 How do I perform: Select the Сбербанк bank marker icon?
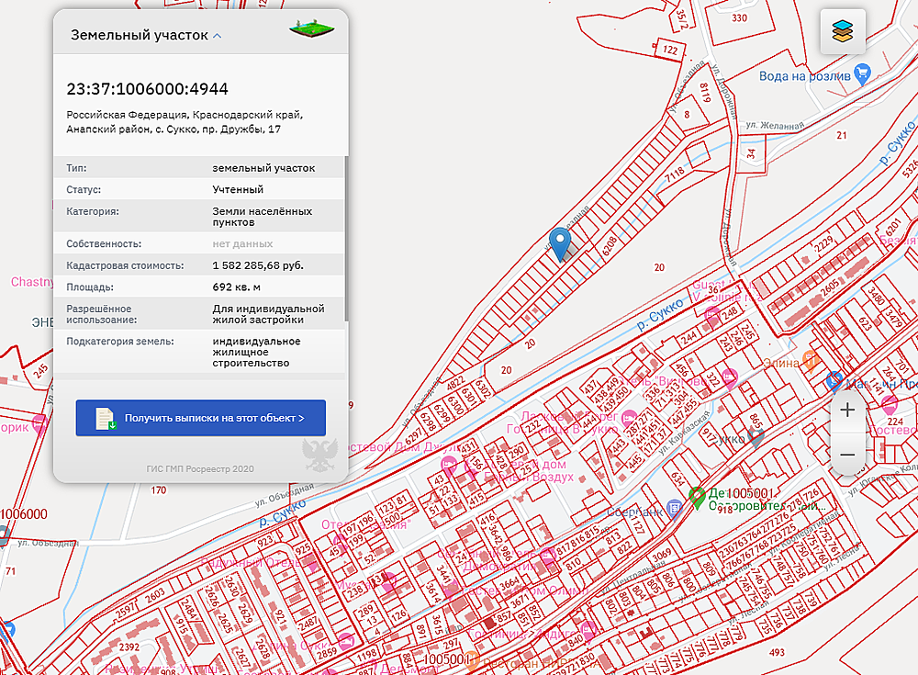[x=675, y=508]
